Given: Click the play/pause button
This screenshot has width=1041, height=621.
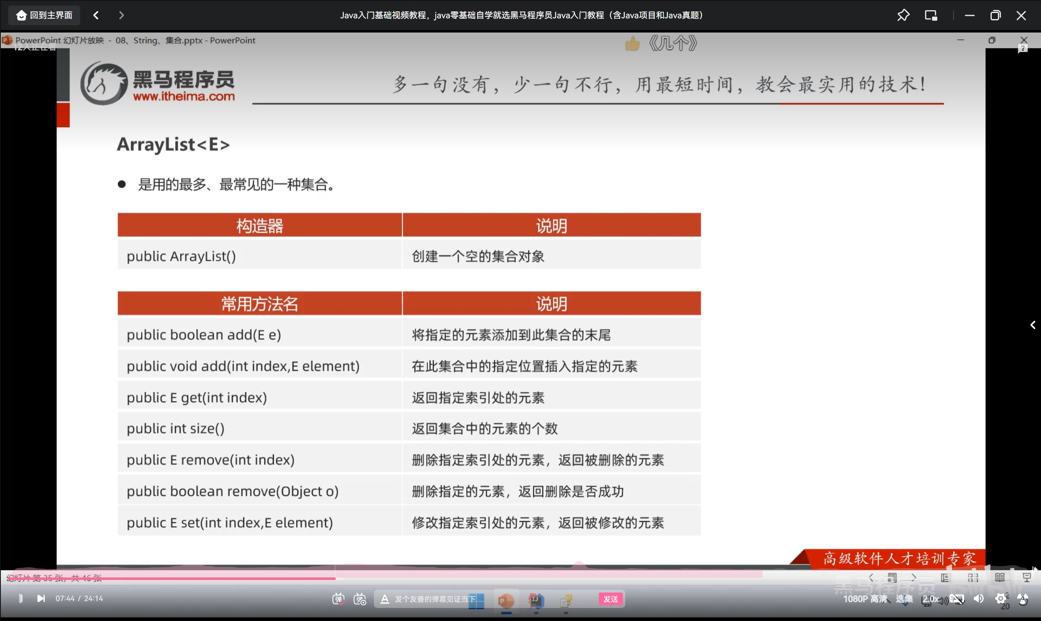Looking at the screenshot, I should [20, 598].
